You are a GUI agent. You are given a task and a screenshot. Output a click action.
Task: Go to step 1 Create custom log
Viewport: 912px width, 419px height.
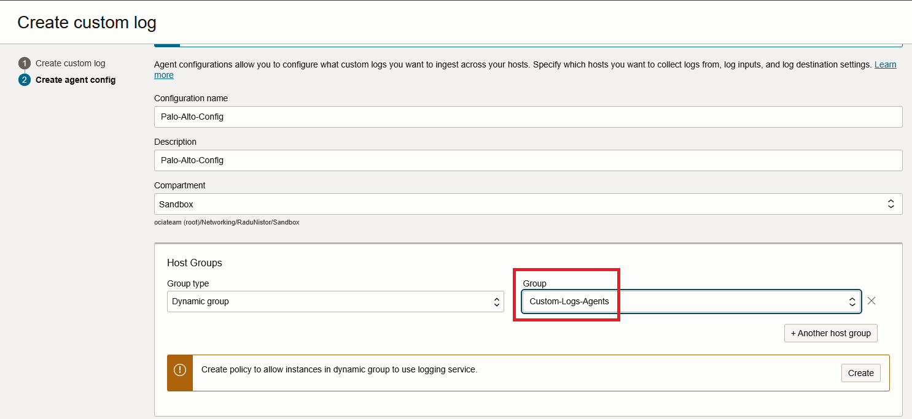70,63
